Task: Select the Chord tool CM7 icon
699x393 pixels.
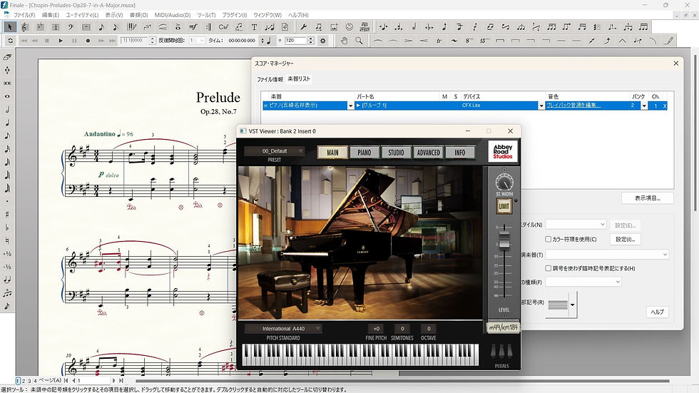Action: (224, 26)
